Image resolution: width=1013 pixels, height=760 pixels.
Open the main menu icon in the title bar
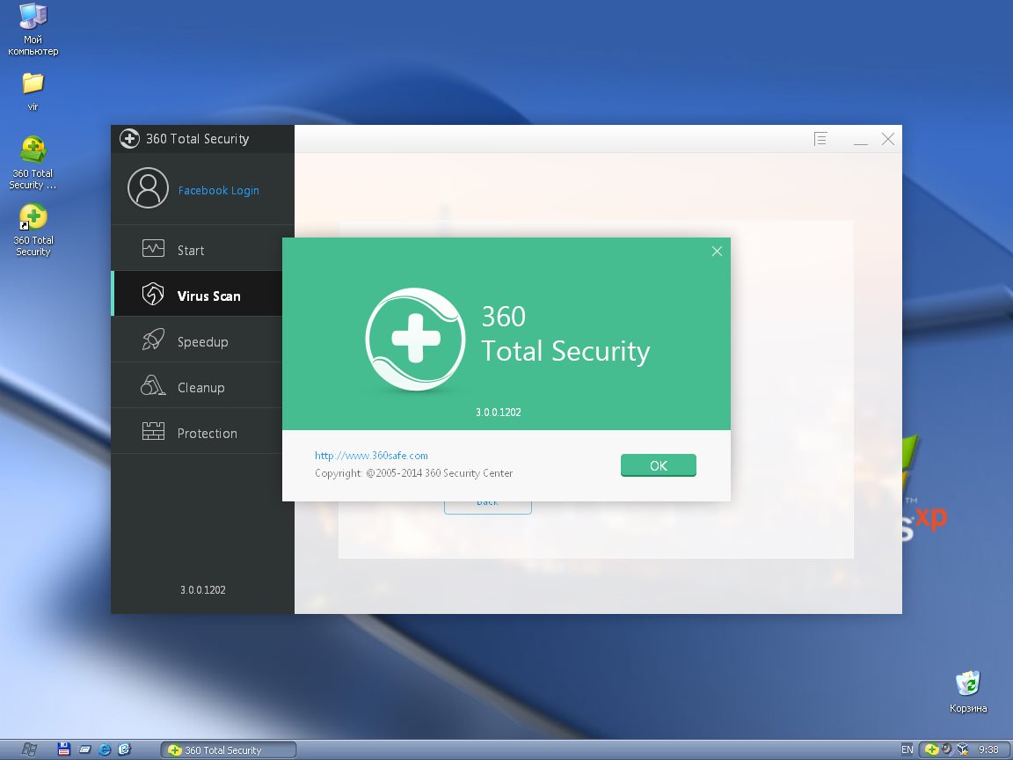tap(820, 139)
